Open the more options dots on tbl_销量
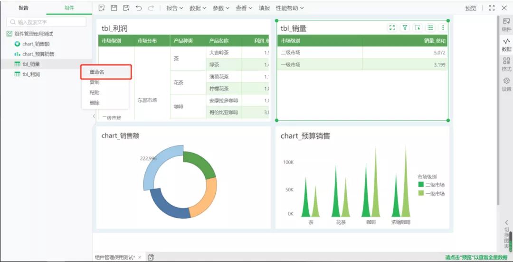 click(x=443, y=28)
